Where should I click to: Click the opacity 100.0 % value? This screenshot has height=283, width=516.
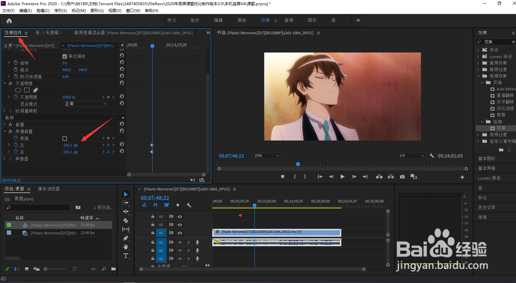[69, 97]
